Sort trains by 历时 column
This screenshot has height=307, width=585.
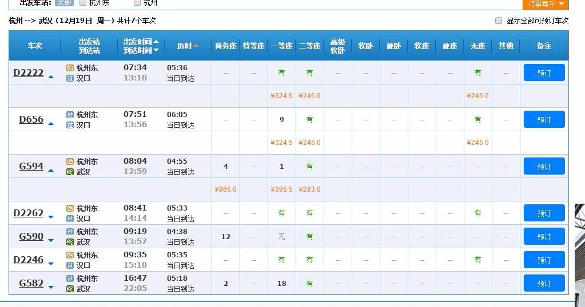pyautogui.click(x=188, y=46)
